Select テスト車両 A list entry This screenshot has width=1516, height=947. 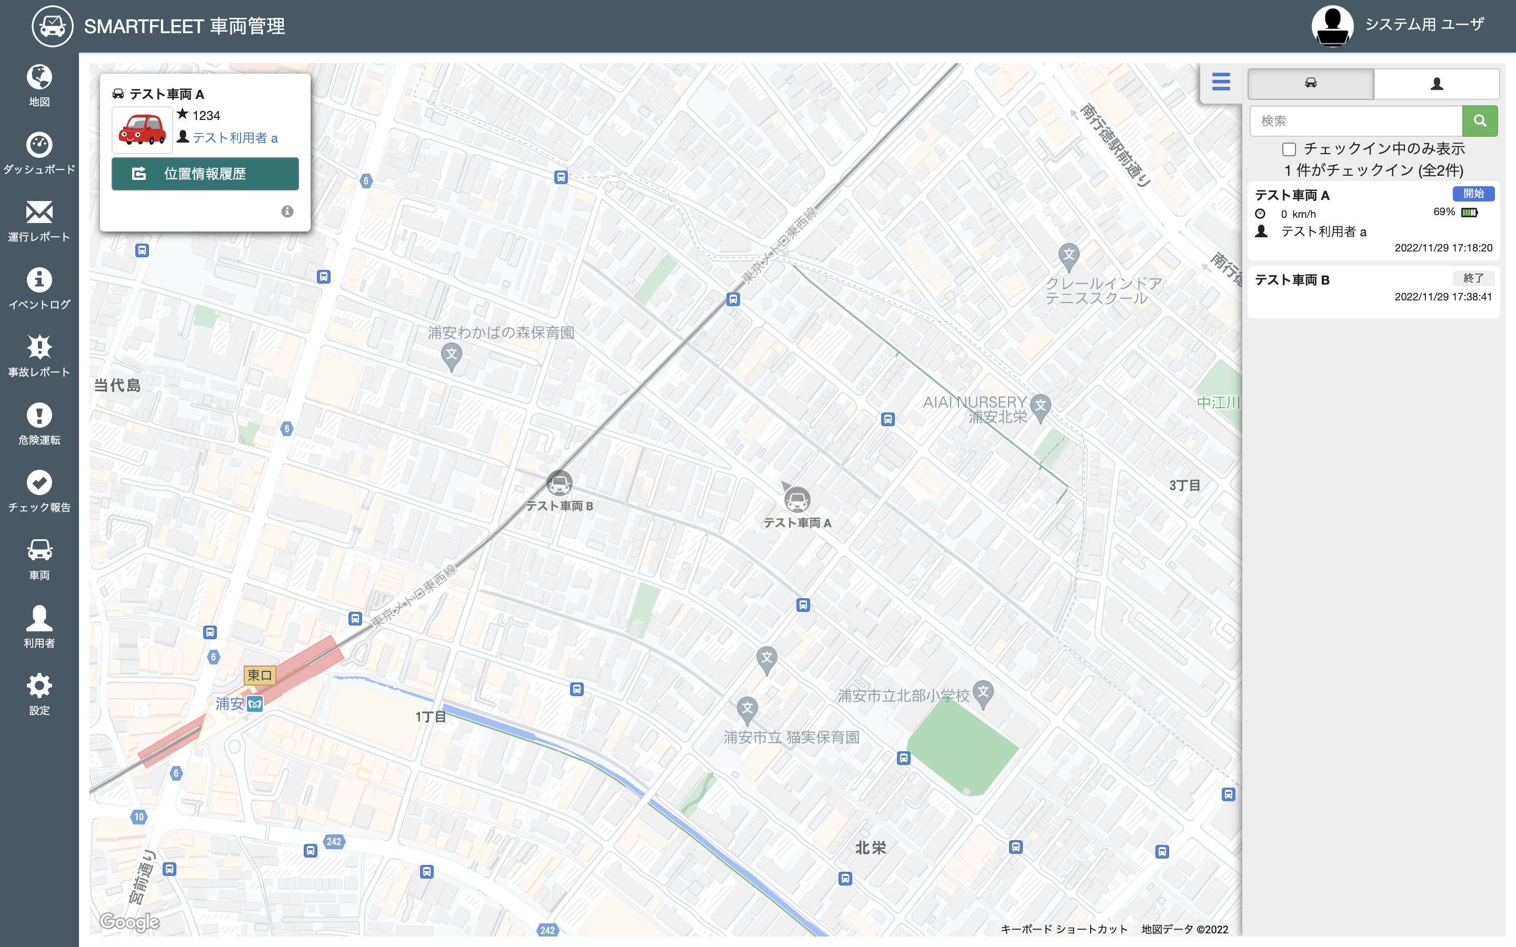1373,221
